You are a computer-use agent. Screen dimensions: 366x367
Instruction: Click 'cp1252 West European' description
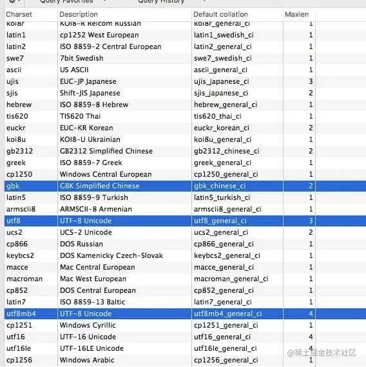tap(99, 35)
